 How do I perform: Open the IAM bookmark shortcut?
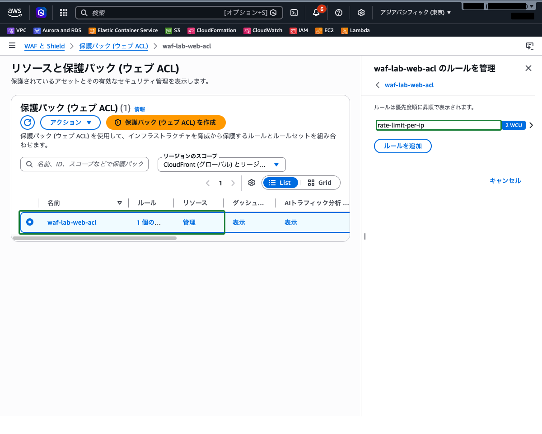[299, 30]
